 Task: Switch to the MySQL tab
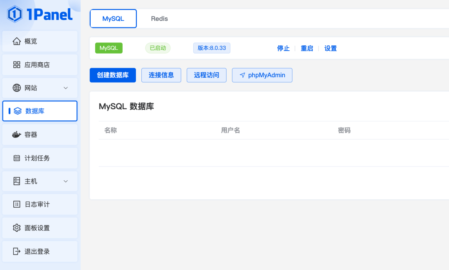tap(113, 19)
